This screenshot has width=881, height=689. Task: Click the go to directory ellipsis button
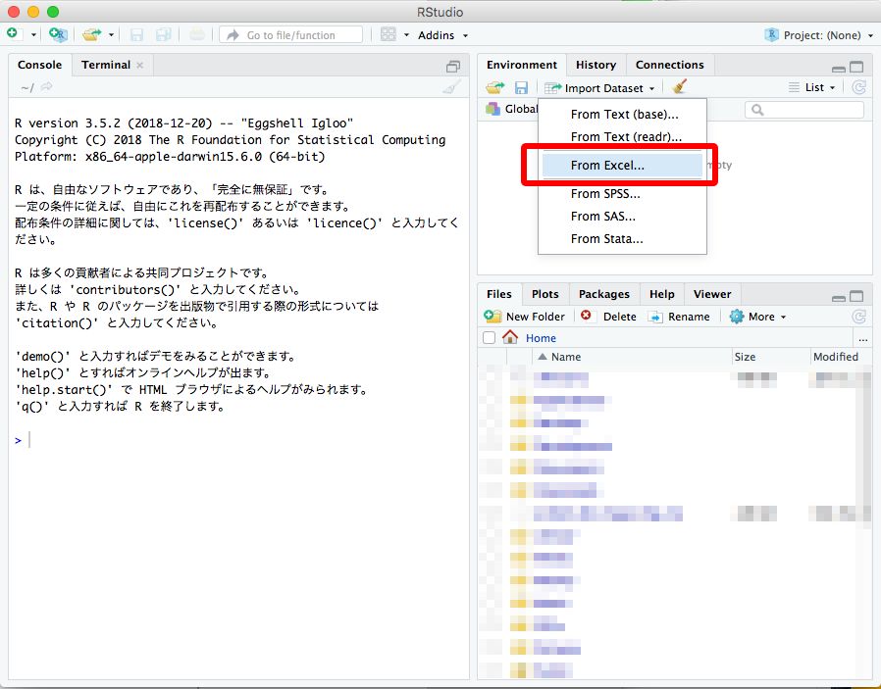click(x=862, y=339)
